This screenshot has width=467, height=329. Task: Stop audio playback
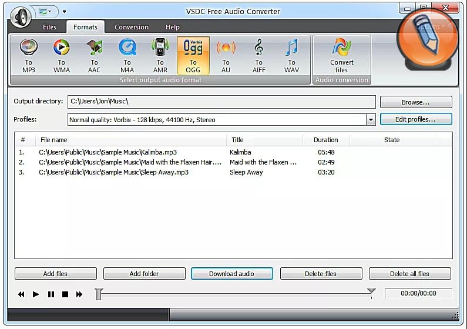click(65, 294)
